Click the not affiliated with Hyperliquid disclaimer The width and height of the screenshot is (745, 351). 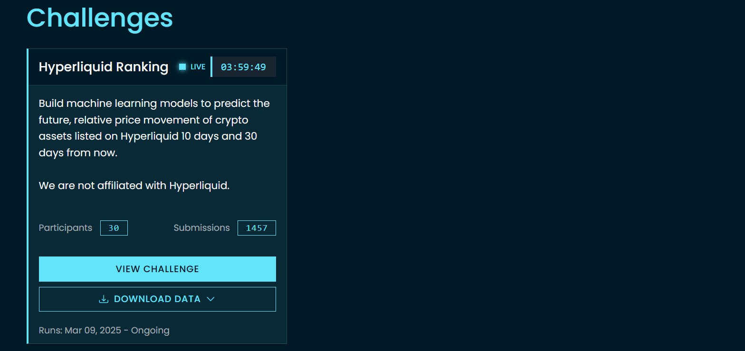(x=134, y=186)
